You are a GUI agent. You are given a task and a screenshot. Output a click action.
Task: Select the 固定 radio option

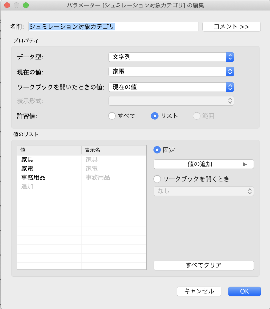click(157, 150)
